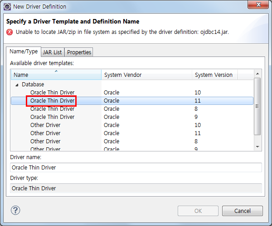
Task: Sort templates by the Name column header
Action: pos(56,75)
